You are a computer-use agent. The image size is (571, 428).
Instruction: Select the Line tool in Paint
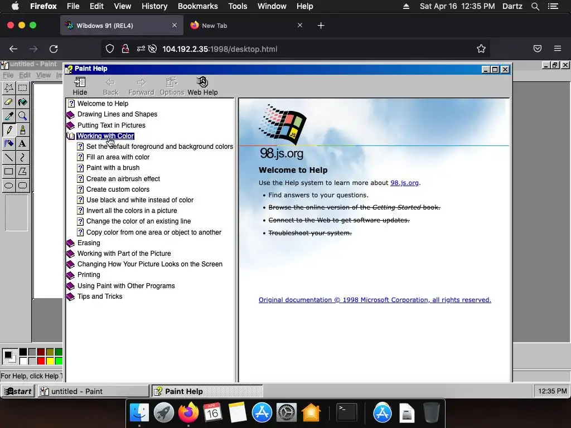[9, 157]
